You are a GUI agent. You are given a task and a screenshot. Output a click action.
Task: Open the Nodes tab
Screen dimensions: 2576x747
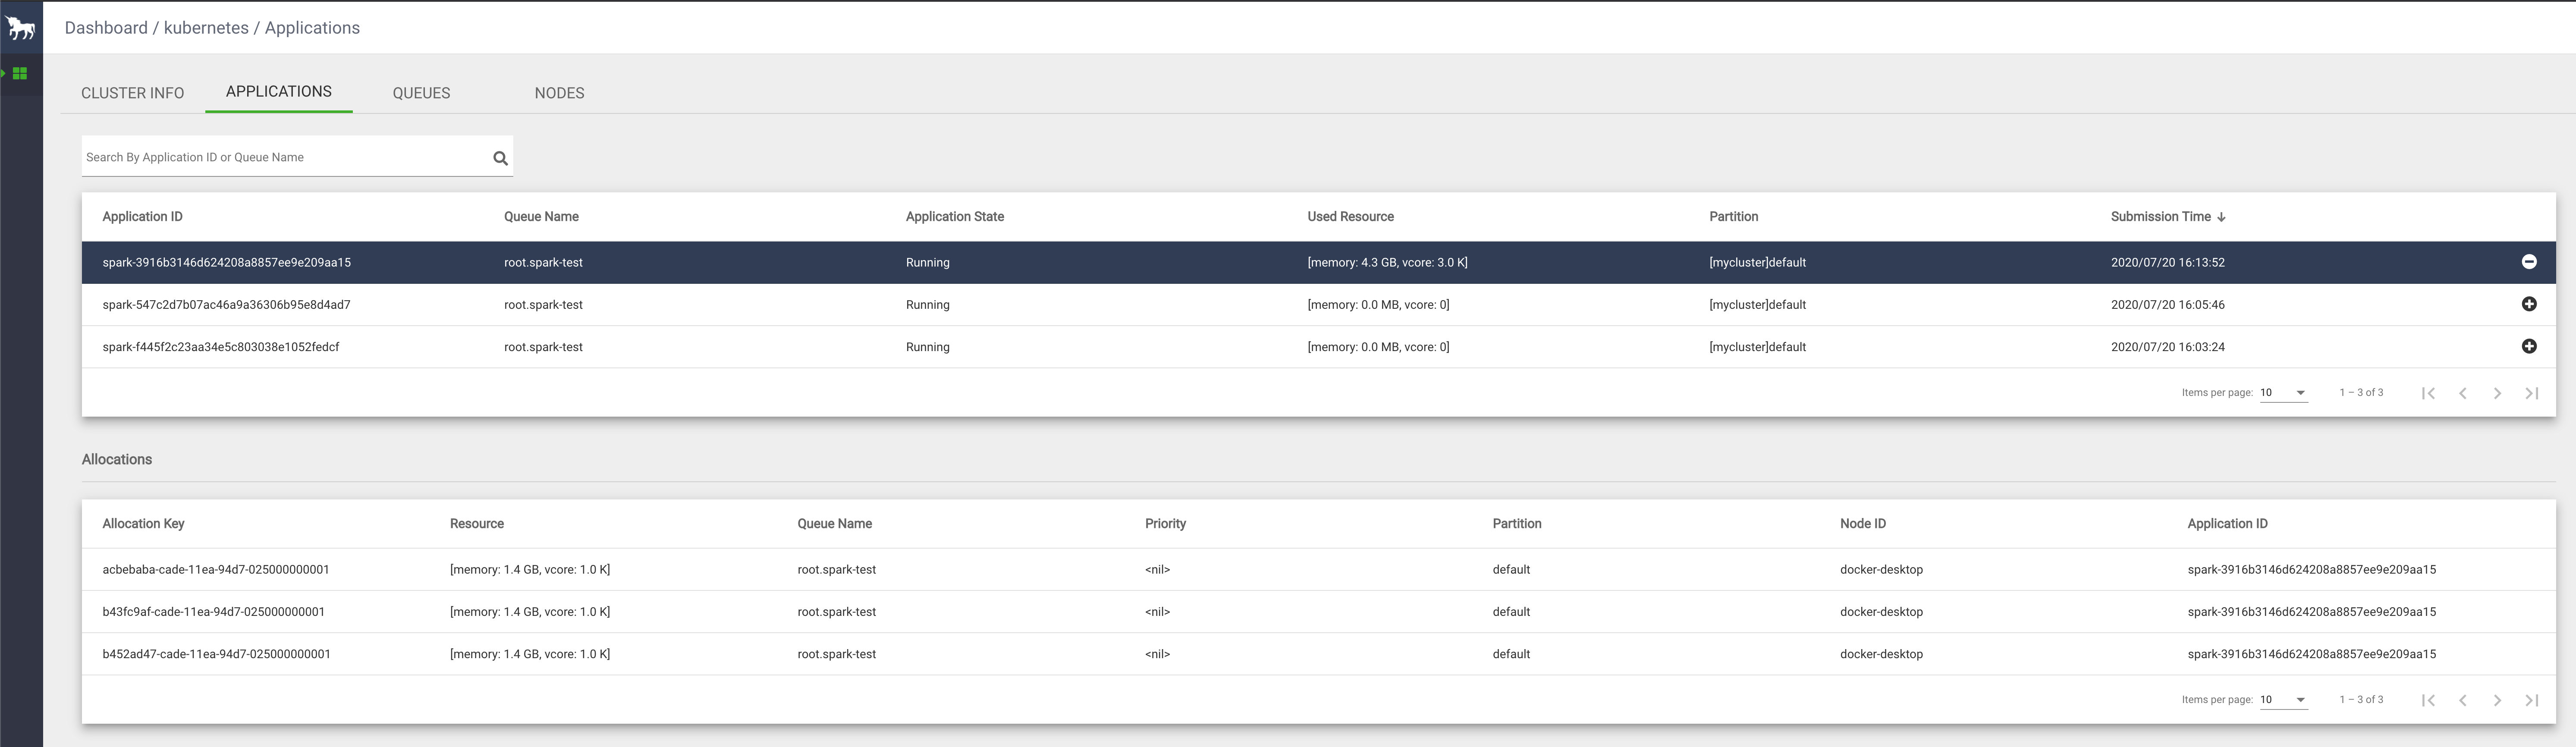tap(559, 93)
